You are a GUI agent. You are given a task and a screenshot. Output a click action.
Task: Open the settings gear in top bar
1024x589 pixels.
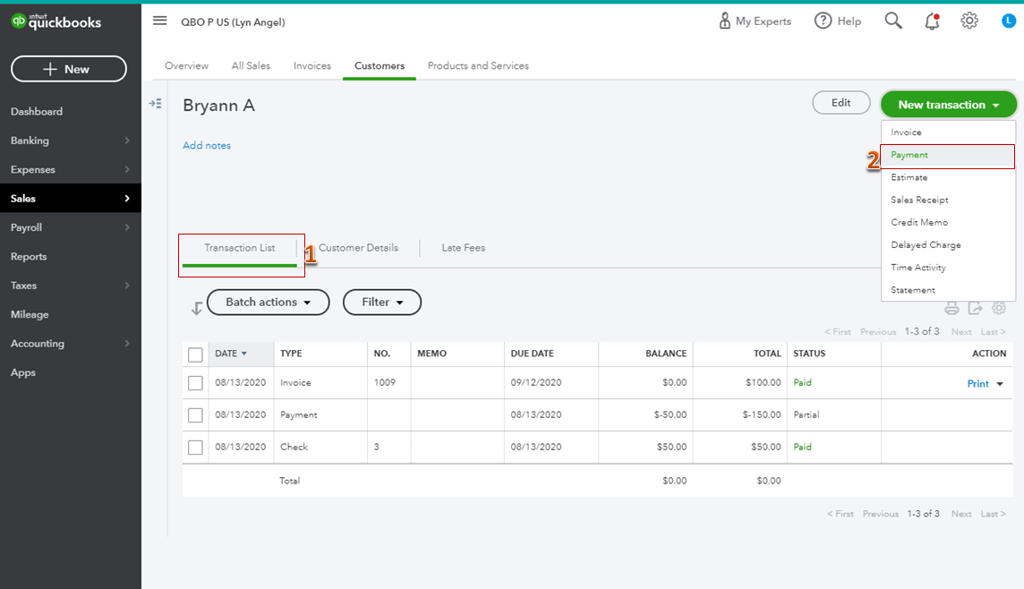pos(969,21)
